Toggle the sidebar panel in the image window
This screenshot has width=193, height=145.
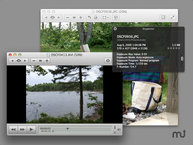click(x=163, y=17)
